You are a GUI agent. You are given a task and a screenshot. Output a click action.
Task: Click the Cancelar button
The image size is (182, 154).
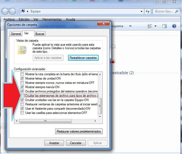[76, 143]
